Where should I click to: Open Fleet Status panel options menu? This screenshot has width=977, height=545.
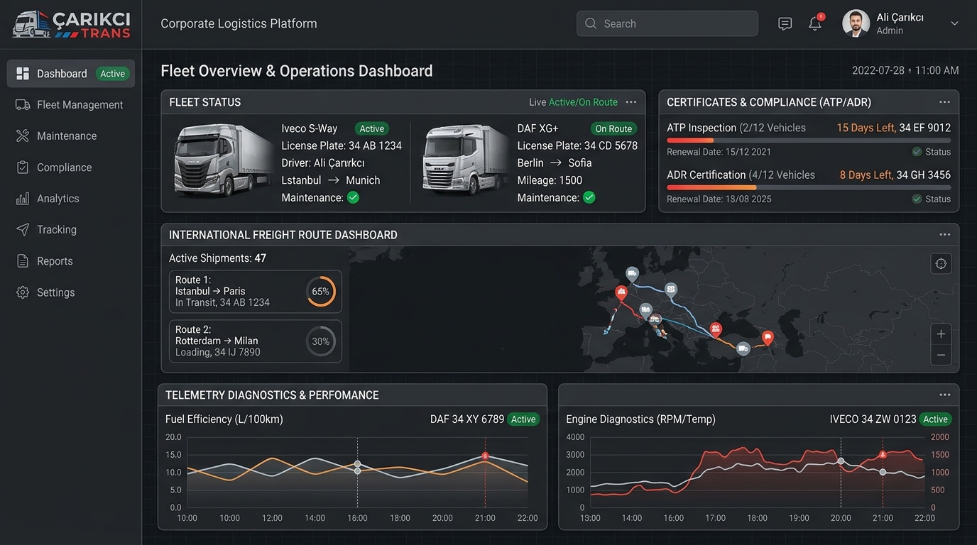pos(631,102)
